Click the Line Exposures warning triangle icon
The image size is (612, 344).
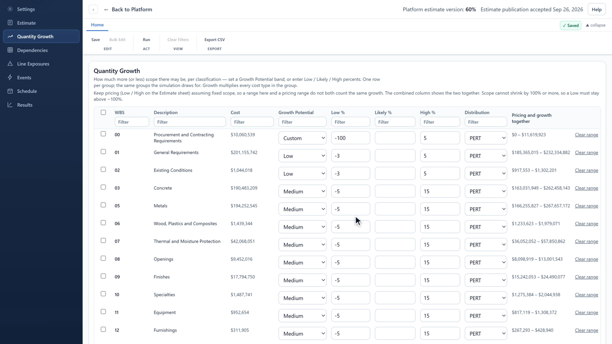(10, 64)
